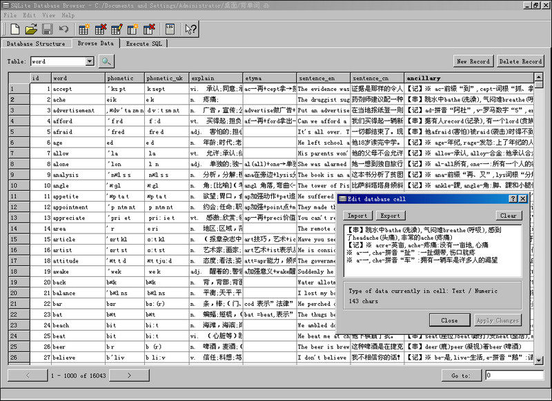Click the Go to: button
552x401 pixels.
(461, 376)
